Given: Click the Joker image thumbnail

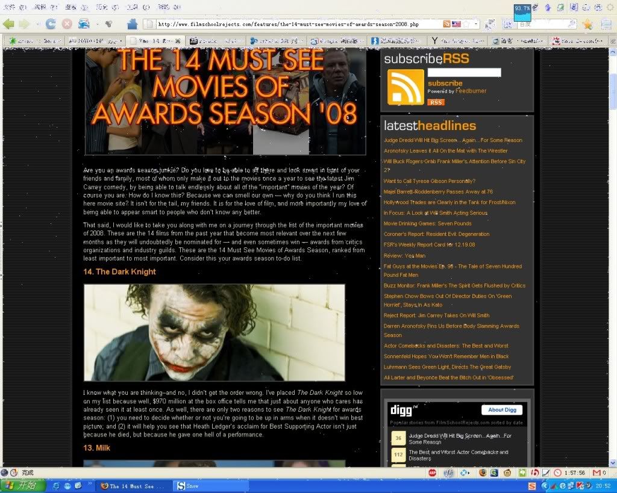Looking at the screenshot, I should [214, 333].
